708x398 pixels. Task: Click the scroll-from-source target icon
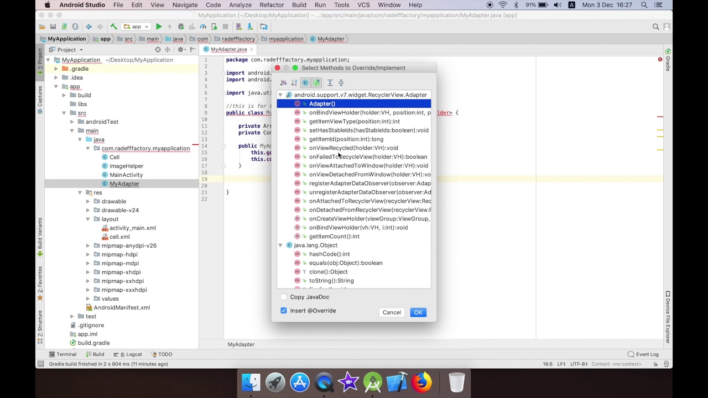coord(158,50)
